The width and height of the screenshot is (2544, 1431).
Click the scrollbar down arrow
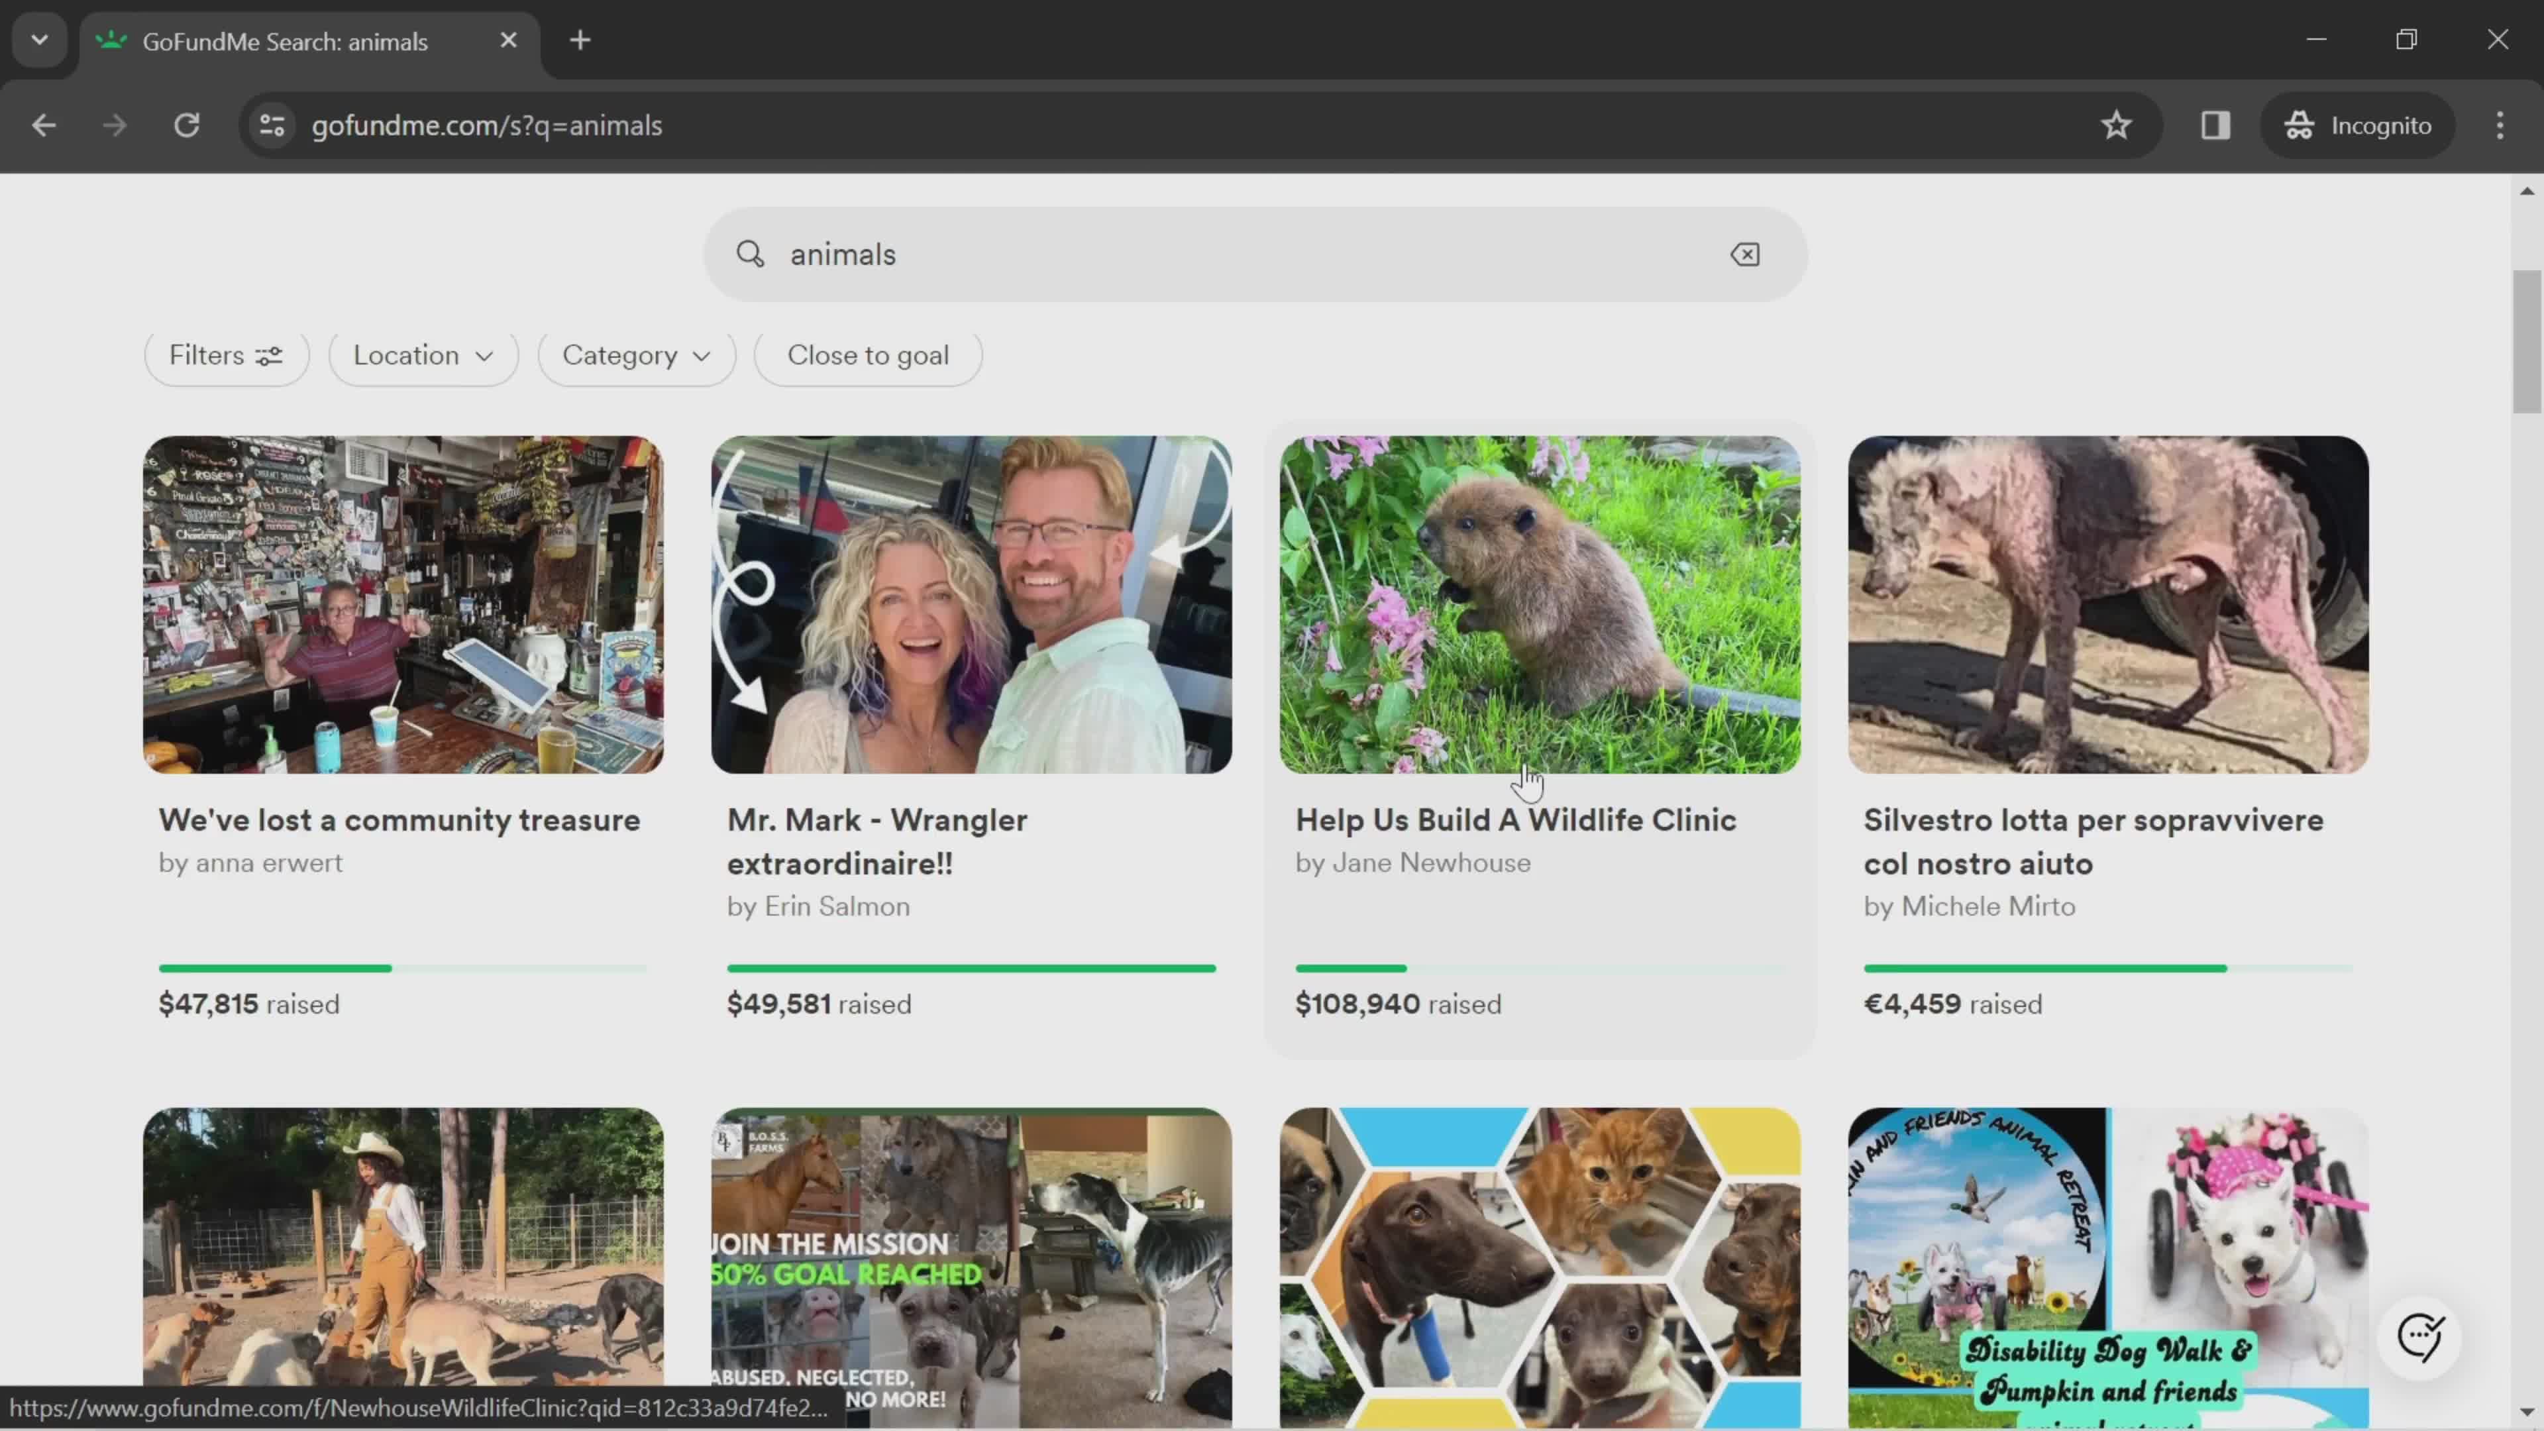point(2527,1412)
